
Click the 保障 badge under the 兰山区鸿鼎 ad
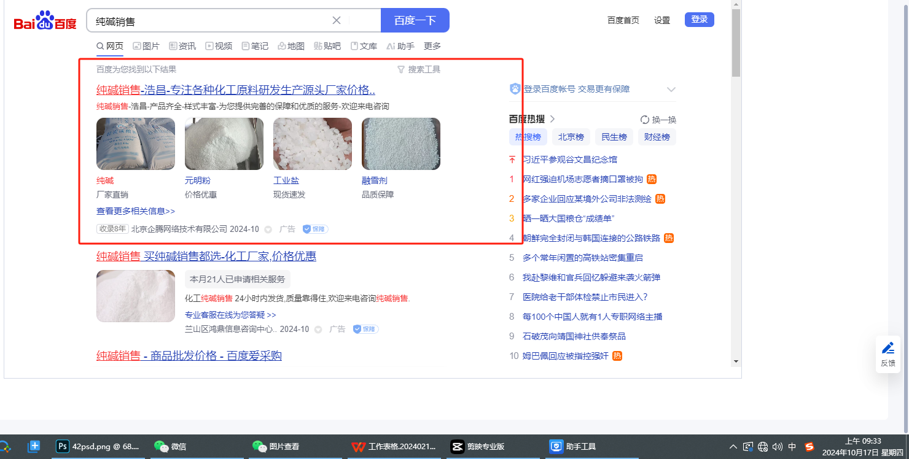coord(365,329)
